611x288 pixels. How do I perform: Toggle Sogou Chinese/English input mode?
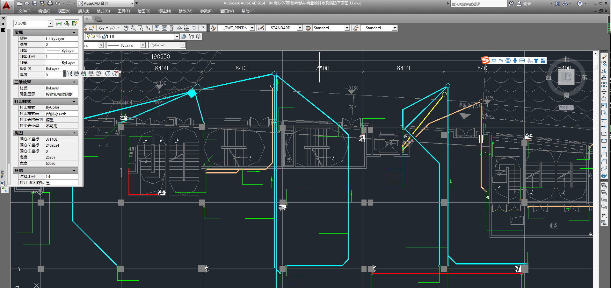click(x=494, y=60)
